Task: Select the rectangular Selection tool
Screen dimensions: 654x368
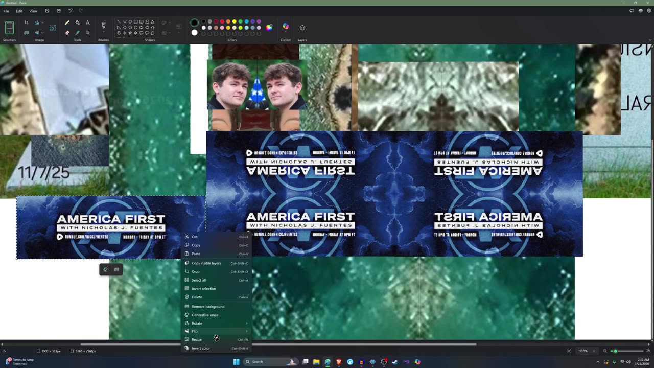Action: point(9,27)
